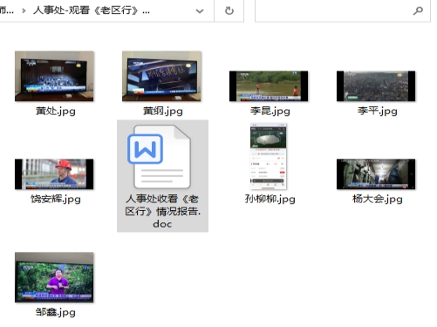Click the breadcrumb separator arrow before 人事处
437x327 pixels.
tap(24, 11)
